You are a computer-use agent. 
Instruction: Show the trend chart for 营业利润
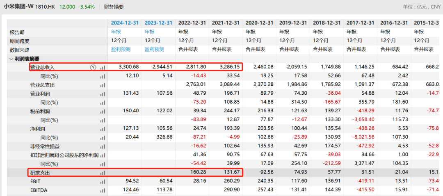pos(103,93)
